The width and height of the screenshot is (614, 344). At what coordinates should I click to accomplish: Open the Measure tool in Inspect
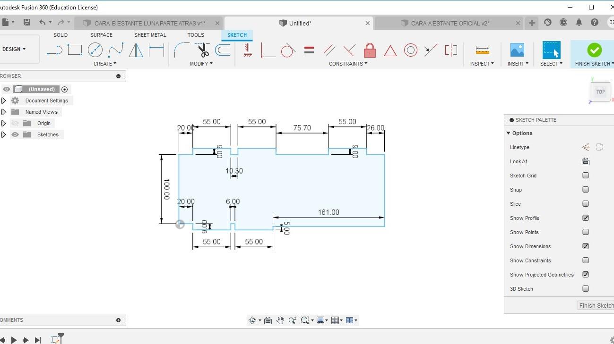482,50
